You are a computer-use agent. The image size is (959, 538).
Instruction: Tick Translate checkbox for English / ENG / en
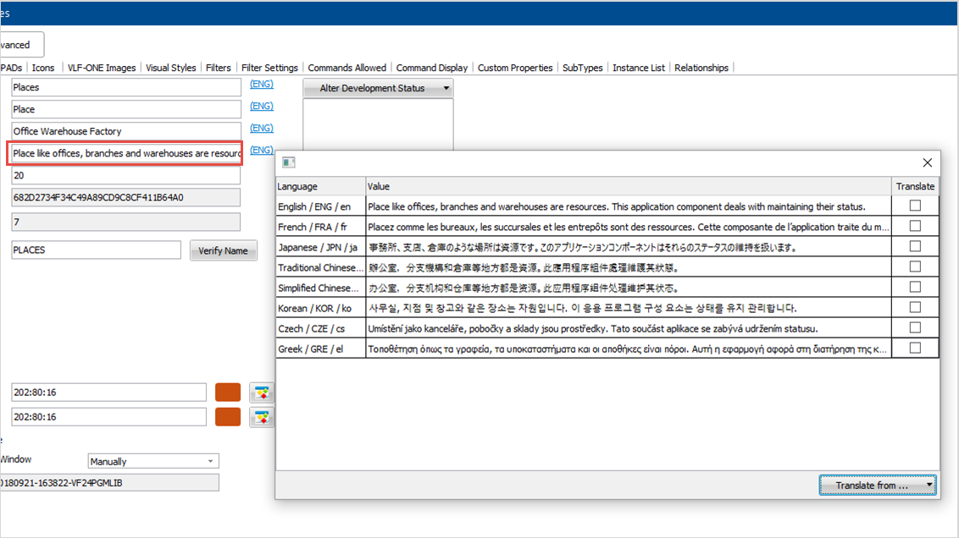pos(915,206)
